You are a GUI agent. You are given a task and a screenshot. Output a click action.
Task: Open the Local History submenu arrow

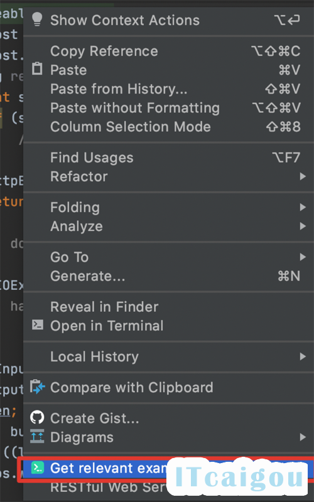point(303,356)
